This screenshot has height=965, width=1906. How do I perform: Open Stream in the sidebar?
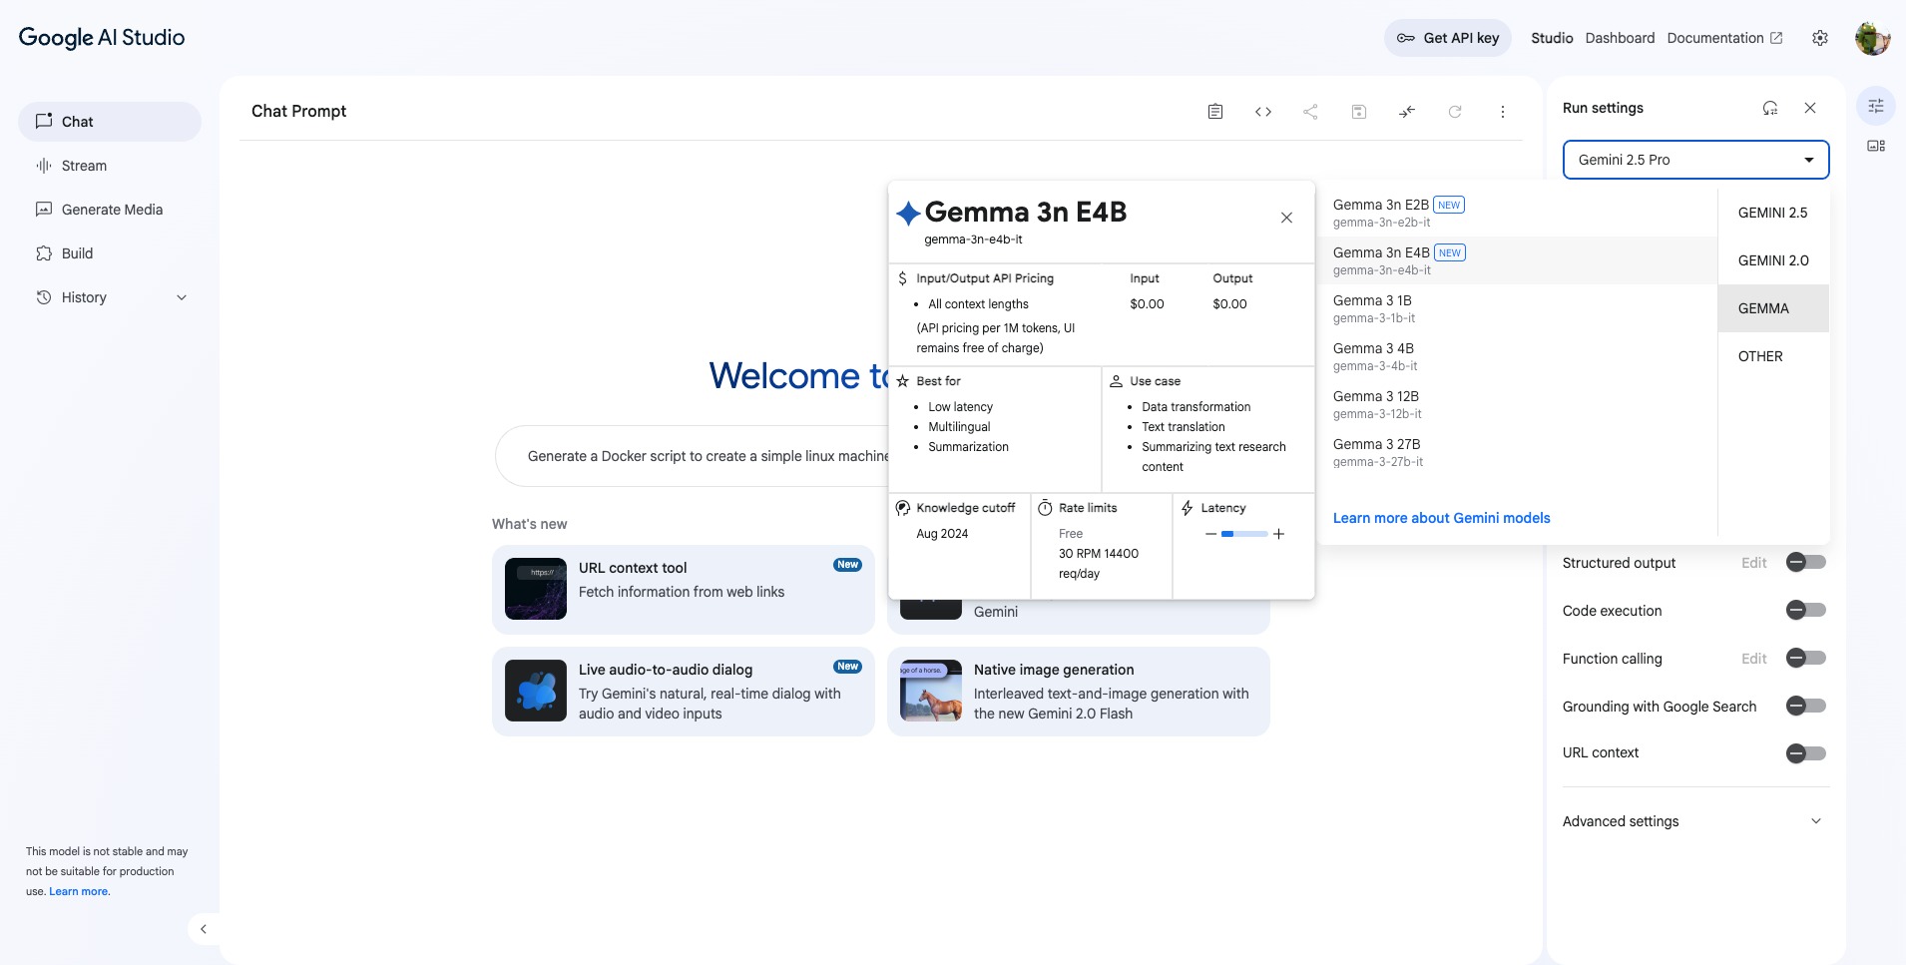click(x=110, y=166)
